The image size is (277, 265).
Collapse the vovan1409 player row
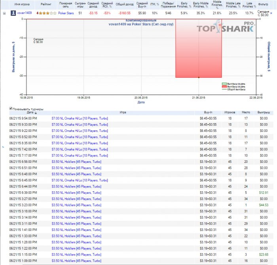pyautogui.click(x=4, y=13)
